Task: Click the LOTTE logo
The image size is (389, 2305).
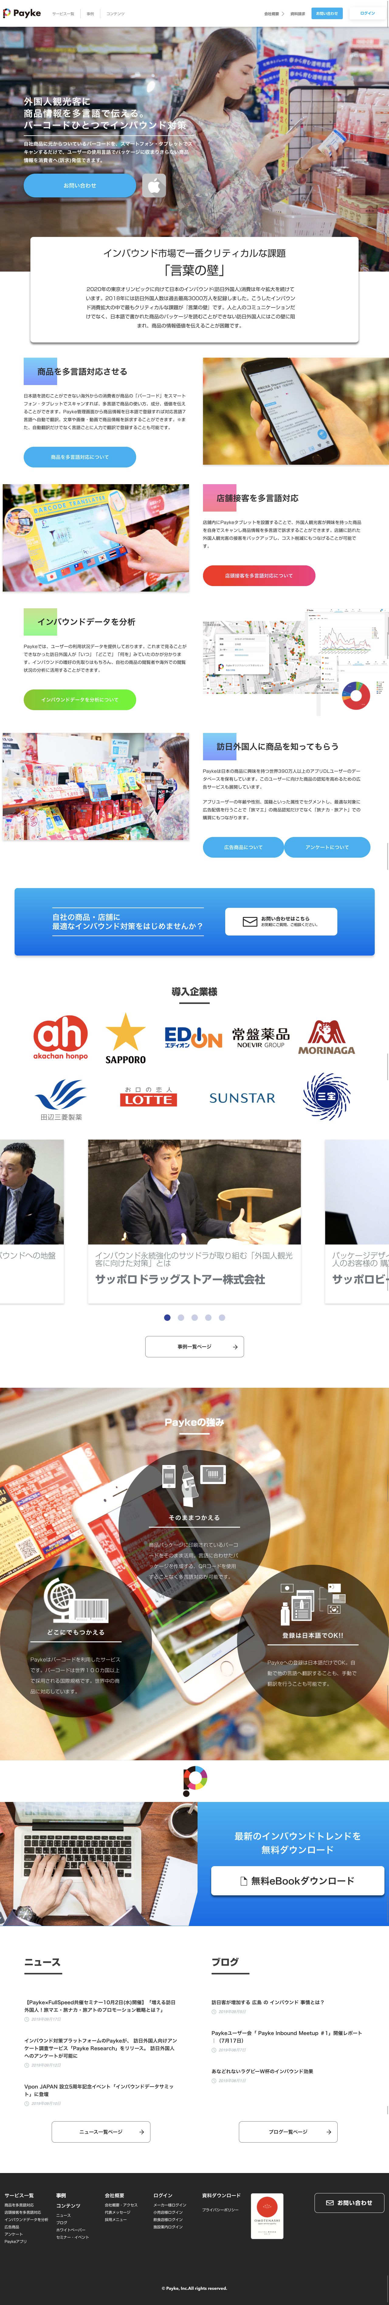Action: pyautogui.click(x=148, y=1097)
